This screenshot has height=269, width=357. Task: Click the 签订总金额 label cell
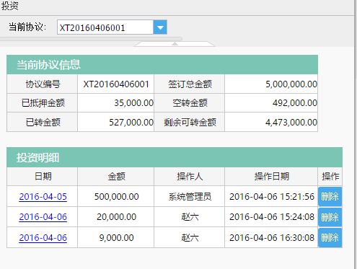click(x=190, y=84)
